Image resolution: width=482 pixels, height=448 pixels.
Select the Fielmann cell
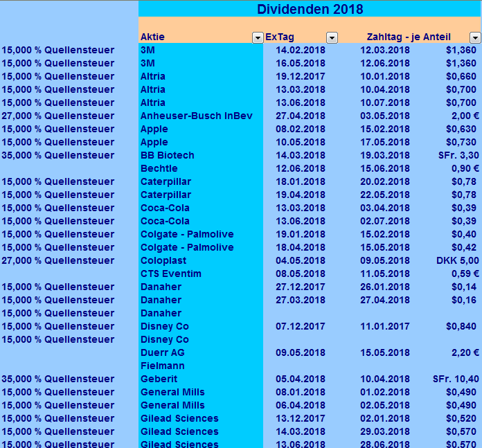tap(201, 366)
